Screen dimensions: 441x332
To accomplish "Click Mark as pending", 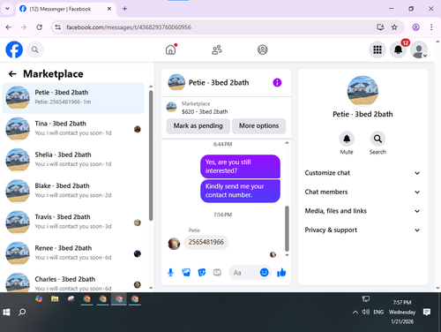I will (198, 126).
